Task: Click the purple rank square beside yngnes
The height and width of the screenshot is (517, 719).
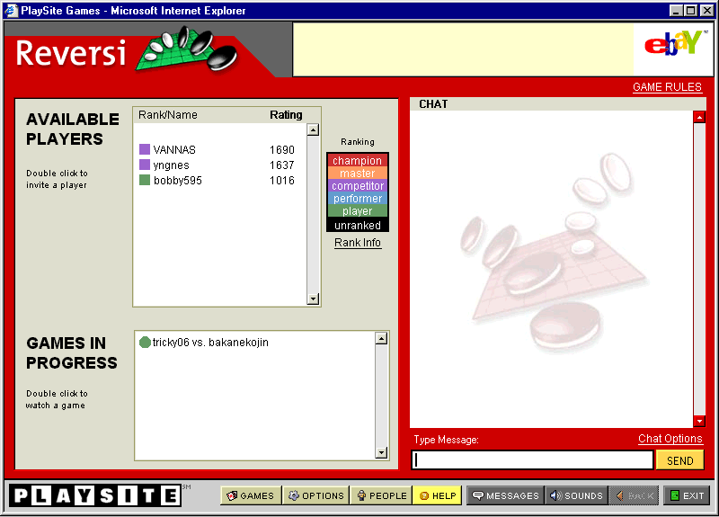Action: point(145,165)
